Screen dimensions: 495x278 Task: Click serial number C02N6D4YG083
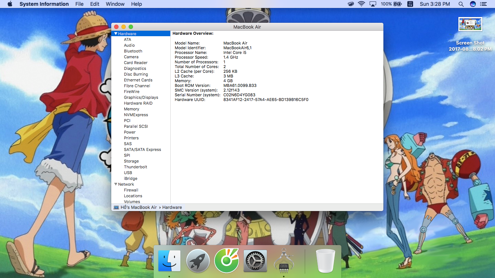pos(239,95)
